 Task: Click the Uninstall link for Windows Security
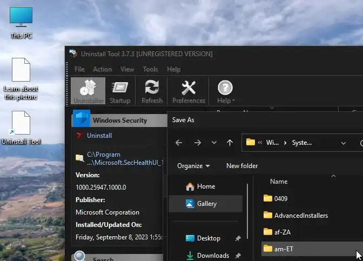pos(99,135)
